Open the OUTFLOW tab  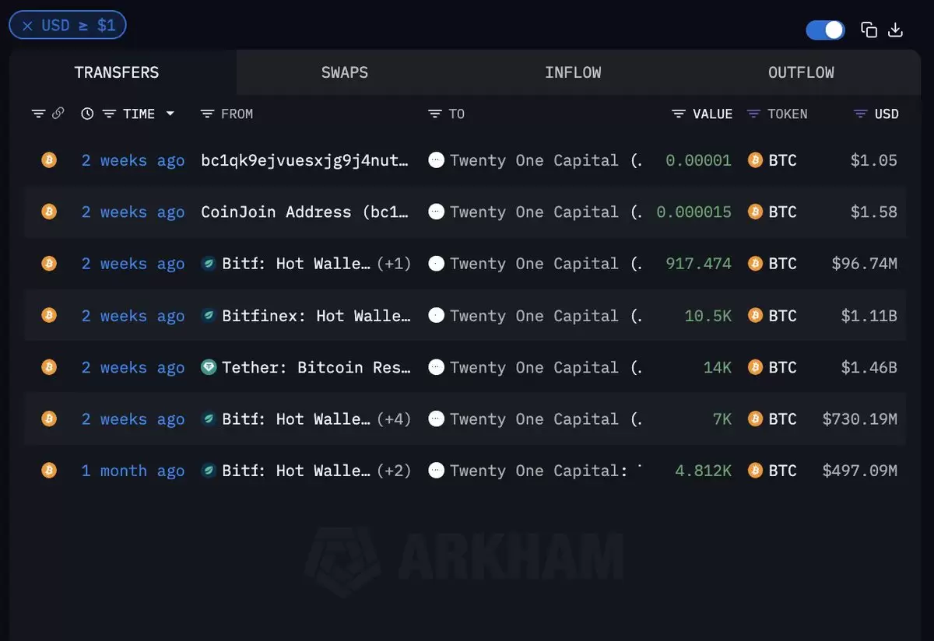[x=801, y=72]
